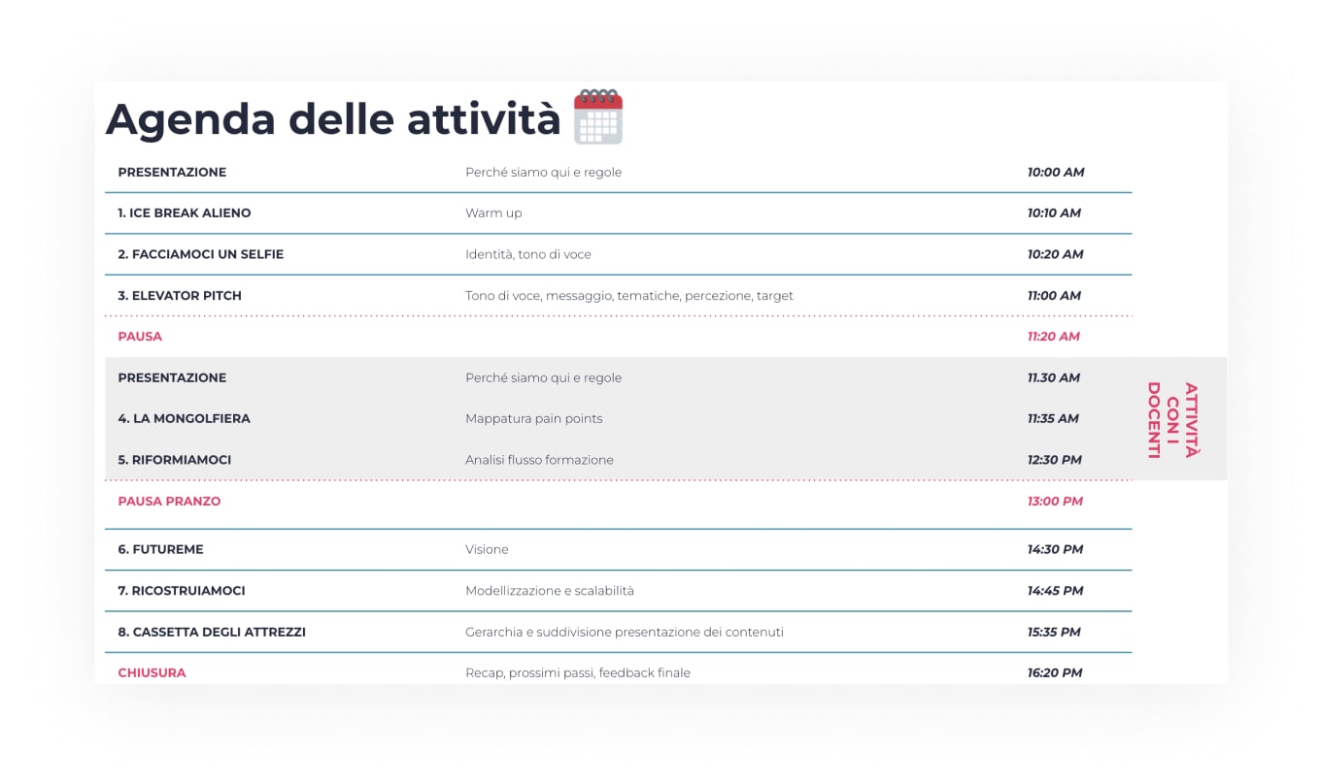This screenshot has width=1322, height=783.
Task: Click the Mappatura pain points description
Action: tap(534, 419)
